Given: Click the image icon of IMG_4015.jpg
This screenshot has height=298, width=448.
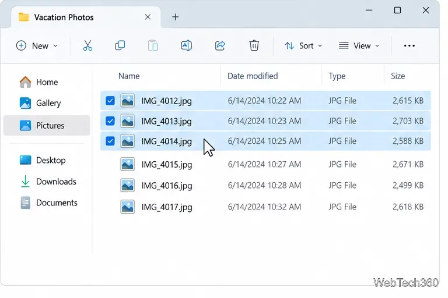Looking at the screenshot, I should click(x=127, y=164).
